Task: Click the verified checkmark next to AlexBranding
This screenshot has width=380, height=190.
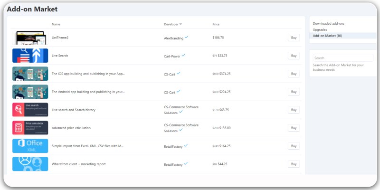Action: pyautogui.click(x=187, y=37)
